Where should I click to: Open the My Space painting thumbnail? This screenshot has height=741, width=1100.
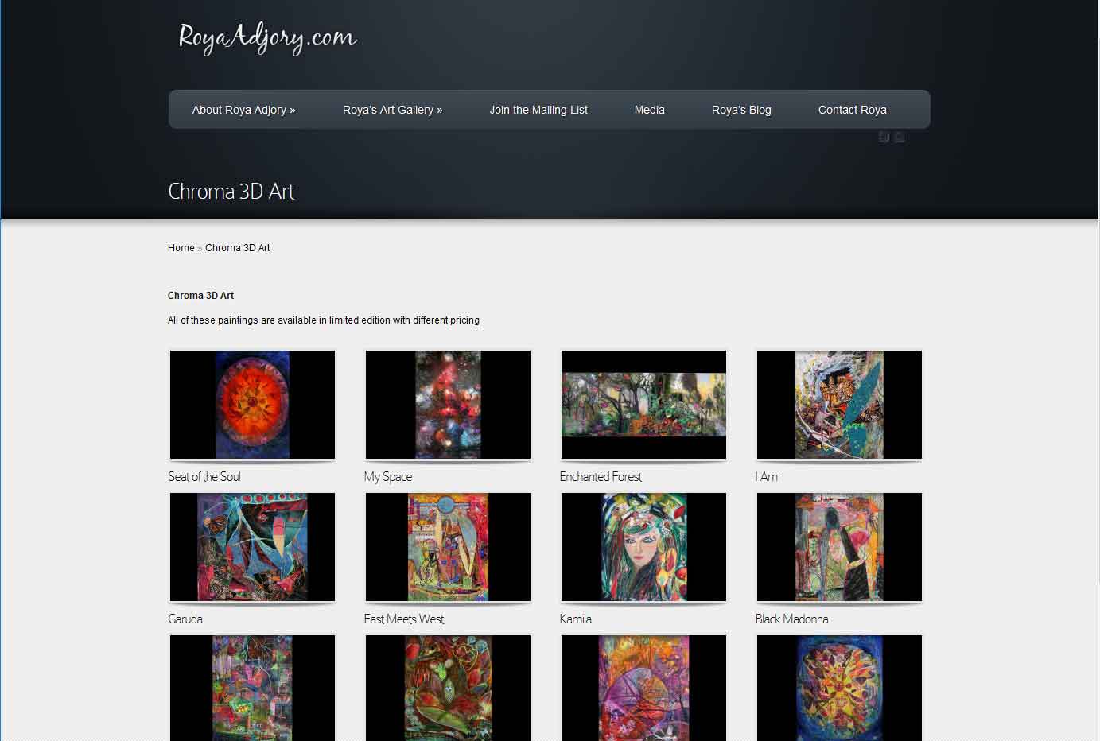coord(448,405)
